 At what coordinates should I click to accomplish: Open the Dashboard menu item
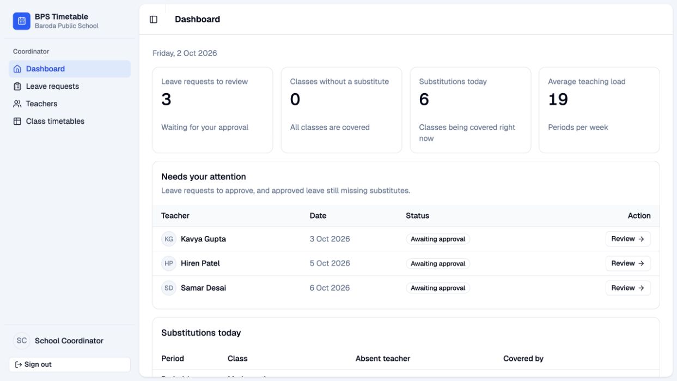tap(70, 69)
